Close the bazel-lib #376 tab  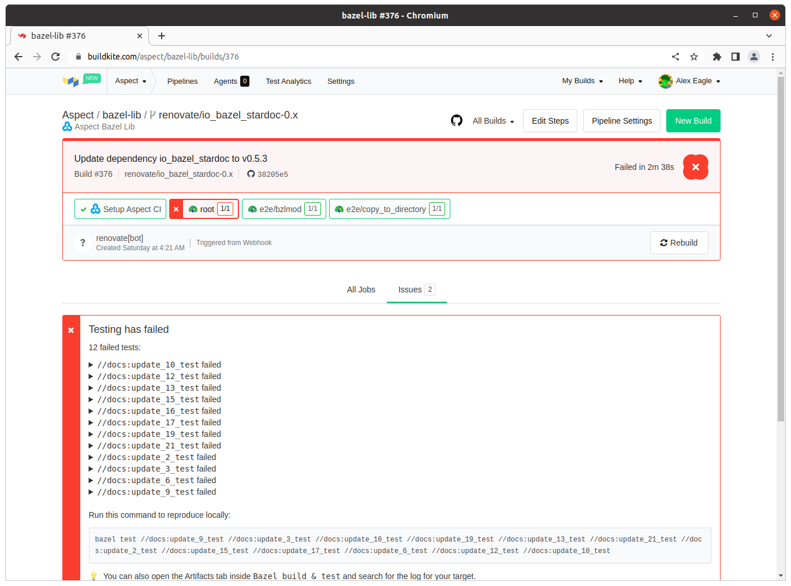click(x=140, y=36)
